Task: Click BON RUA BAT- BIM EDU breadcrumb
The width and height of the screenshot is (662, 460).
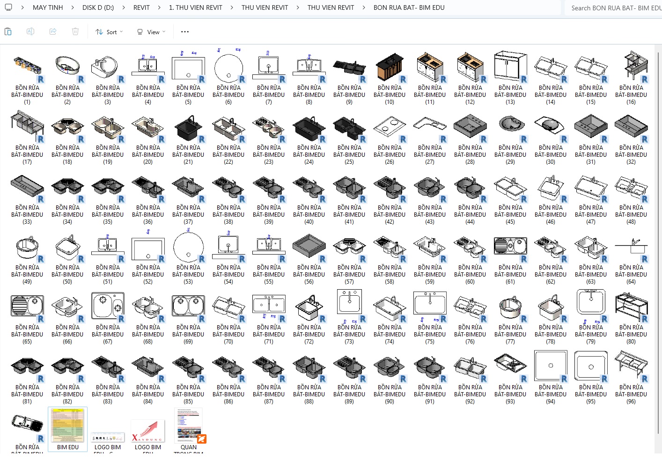Action: pos(409,7)
